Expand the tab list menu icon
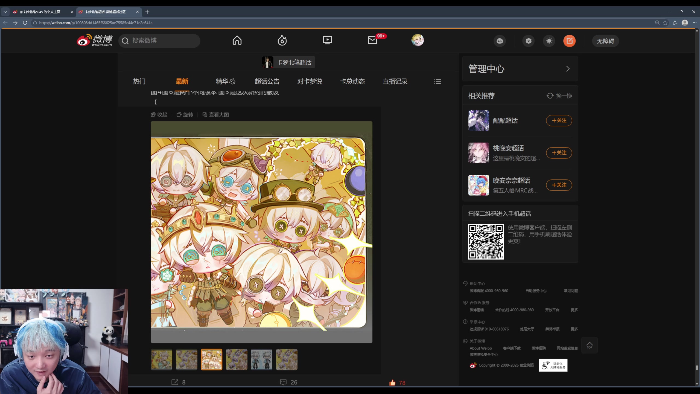The height and width of the screenshot is (394, 700). pos(437,81)
